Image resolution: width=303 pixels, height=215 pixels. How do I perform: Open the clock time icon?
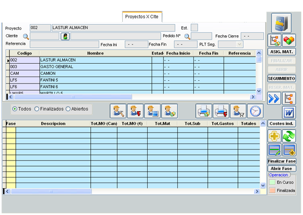coord(255,111)
